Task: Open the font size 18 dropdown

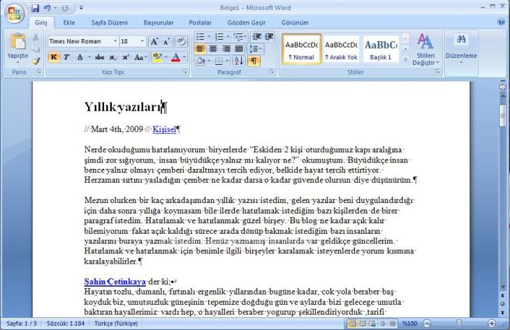Action: pyautogui.click(x=142, y=41)
